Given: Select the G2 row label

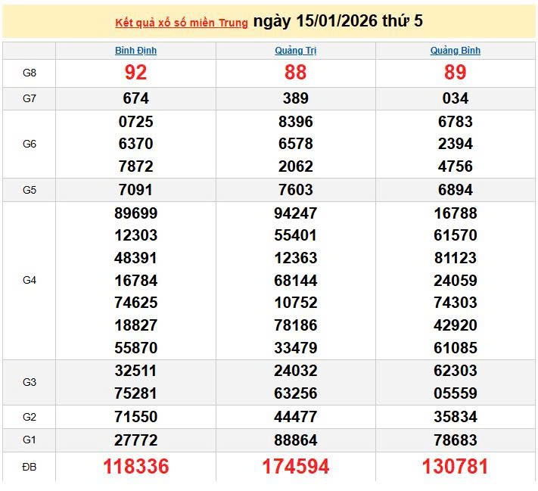Looking at the screenshot, I should pos(30,417).
